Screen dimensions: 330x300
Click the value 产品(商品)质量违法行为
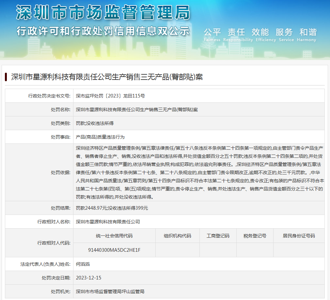[x=100, y=137]
